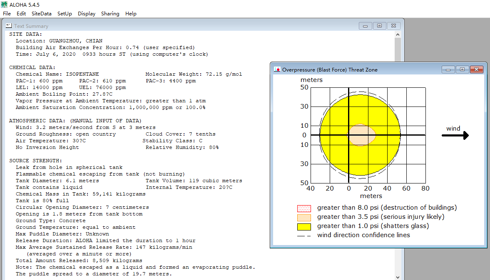Screen dimensions: 490x280
Task: Open the File menu
Action: (7, 14)
